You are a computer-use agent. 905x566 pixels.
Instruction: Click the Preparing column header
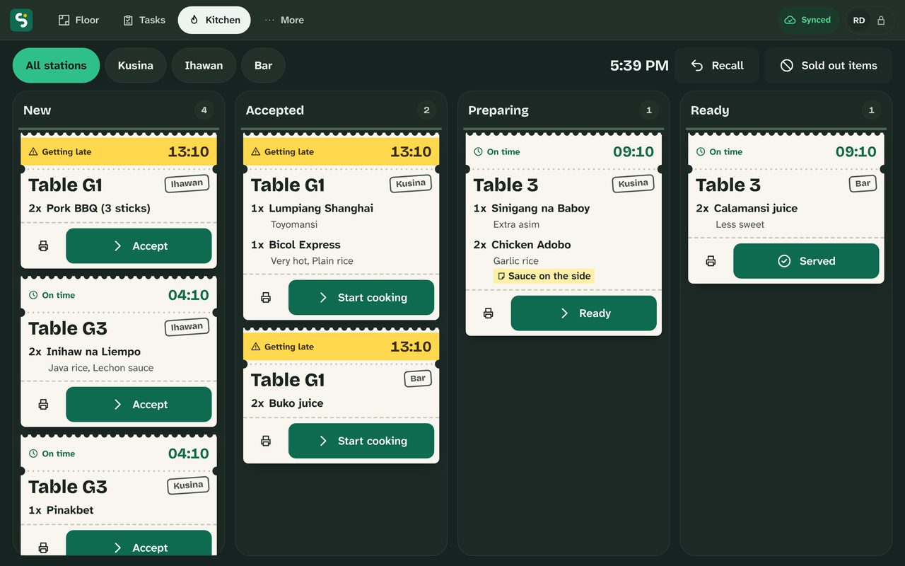(x=498, y=110)
